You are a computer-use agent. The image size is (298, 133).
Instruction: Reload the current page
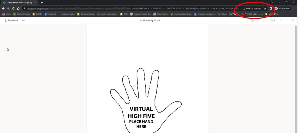13,9
